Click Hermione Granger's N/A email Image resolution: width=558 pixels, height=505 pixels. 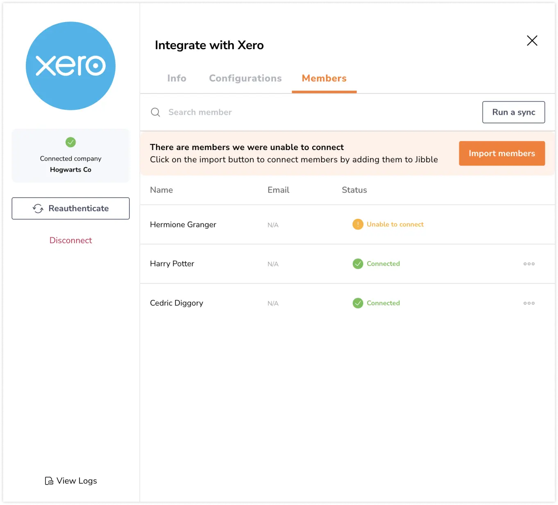pos(273,225)
